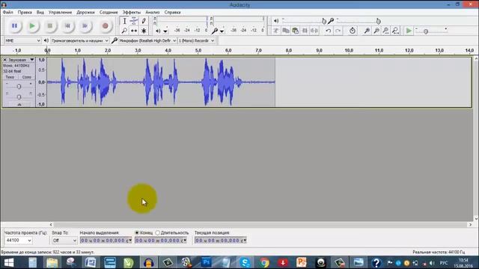Select the magnifier Zoom tool

pos(124,31)
